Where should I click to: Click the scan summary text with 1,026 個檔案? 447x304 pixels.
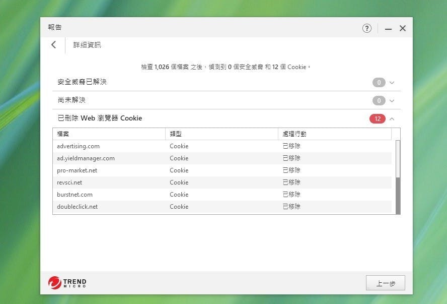click(x=226, y=67)
